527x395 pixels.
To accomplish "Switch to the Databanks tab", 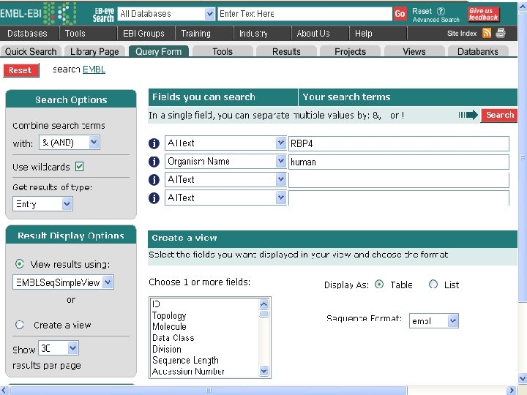I will (x=477, y=51).
